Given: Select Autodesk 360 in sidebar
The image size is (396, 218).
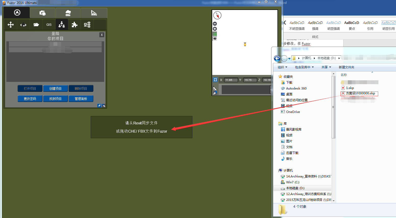Looking at the screenshot, I should 296,88.
